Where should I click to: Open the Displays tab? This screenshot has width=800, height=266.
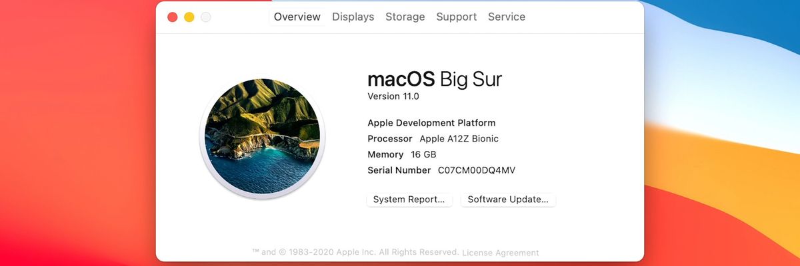tap(353, 17)
